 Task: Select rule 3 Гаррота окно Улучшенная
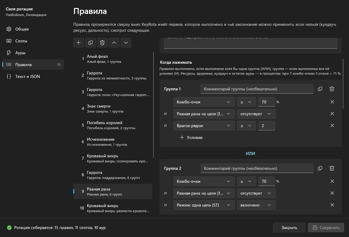click(x=113, y=92)
